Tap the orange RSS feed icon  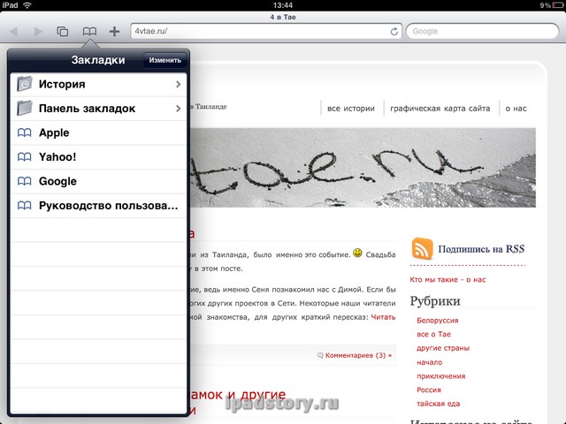[x=422, y=248]
